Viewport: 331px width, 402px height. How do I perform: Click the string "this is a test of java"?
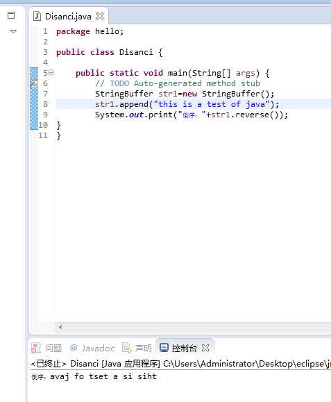point(212,104)
